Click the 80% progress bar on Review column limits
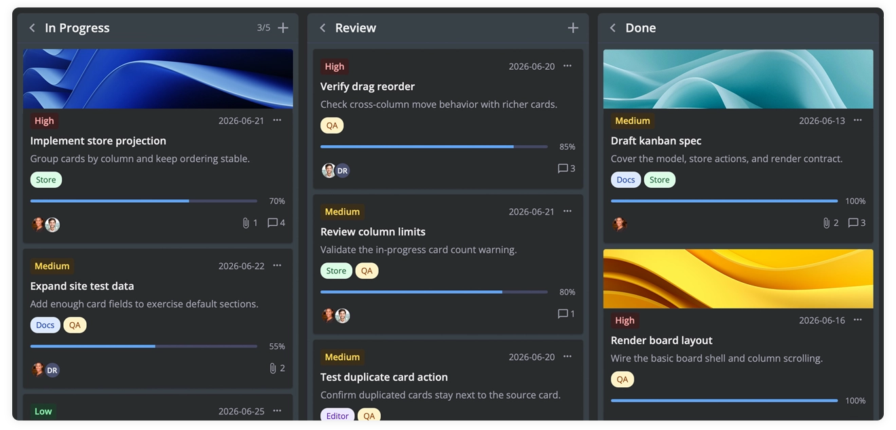This screenshot has width=896, height=430. click(x=434, y=292)
